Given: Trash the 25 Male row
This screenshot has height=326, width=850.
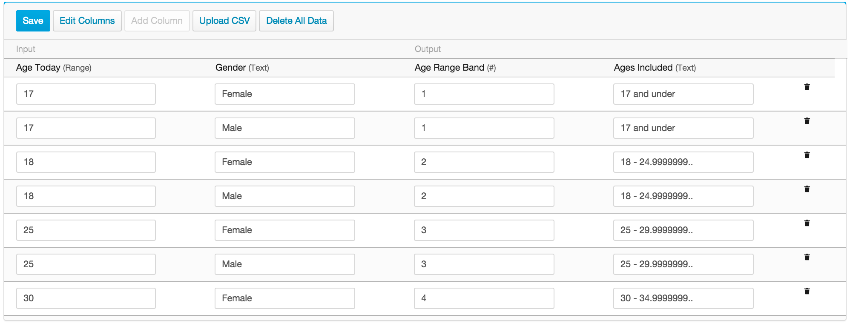Looking at the screenshot, I should [807, 257].
